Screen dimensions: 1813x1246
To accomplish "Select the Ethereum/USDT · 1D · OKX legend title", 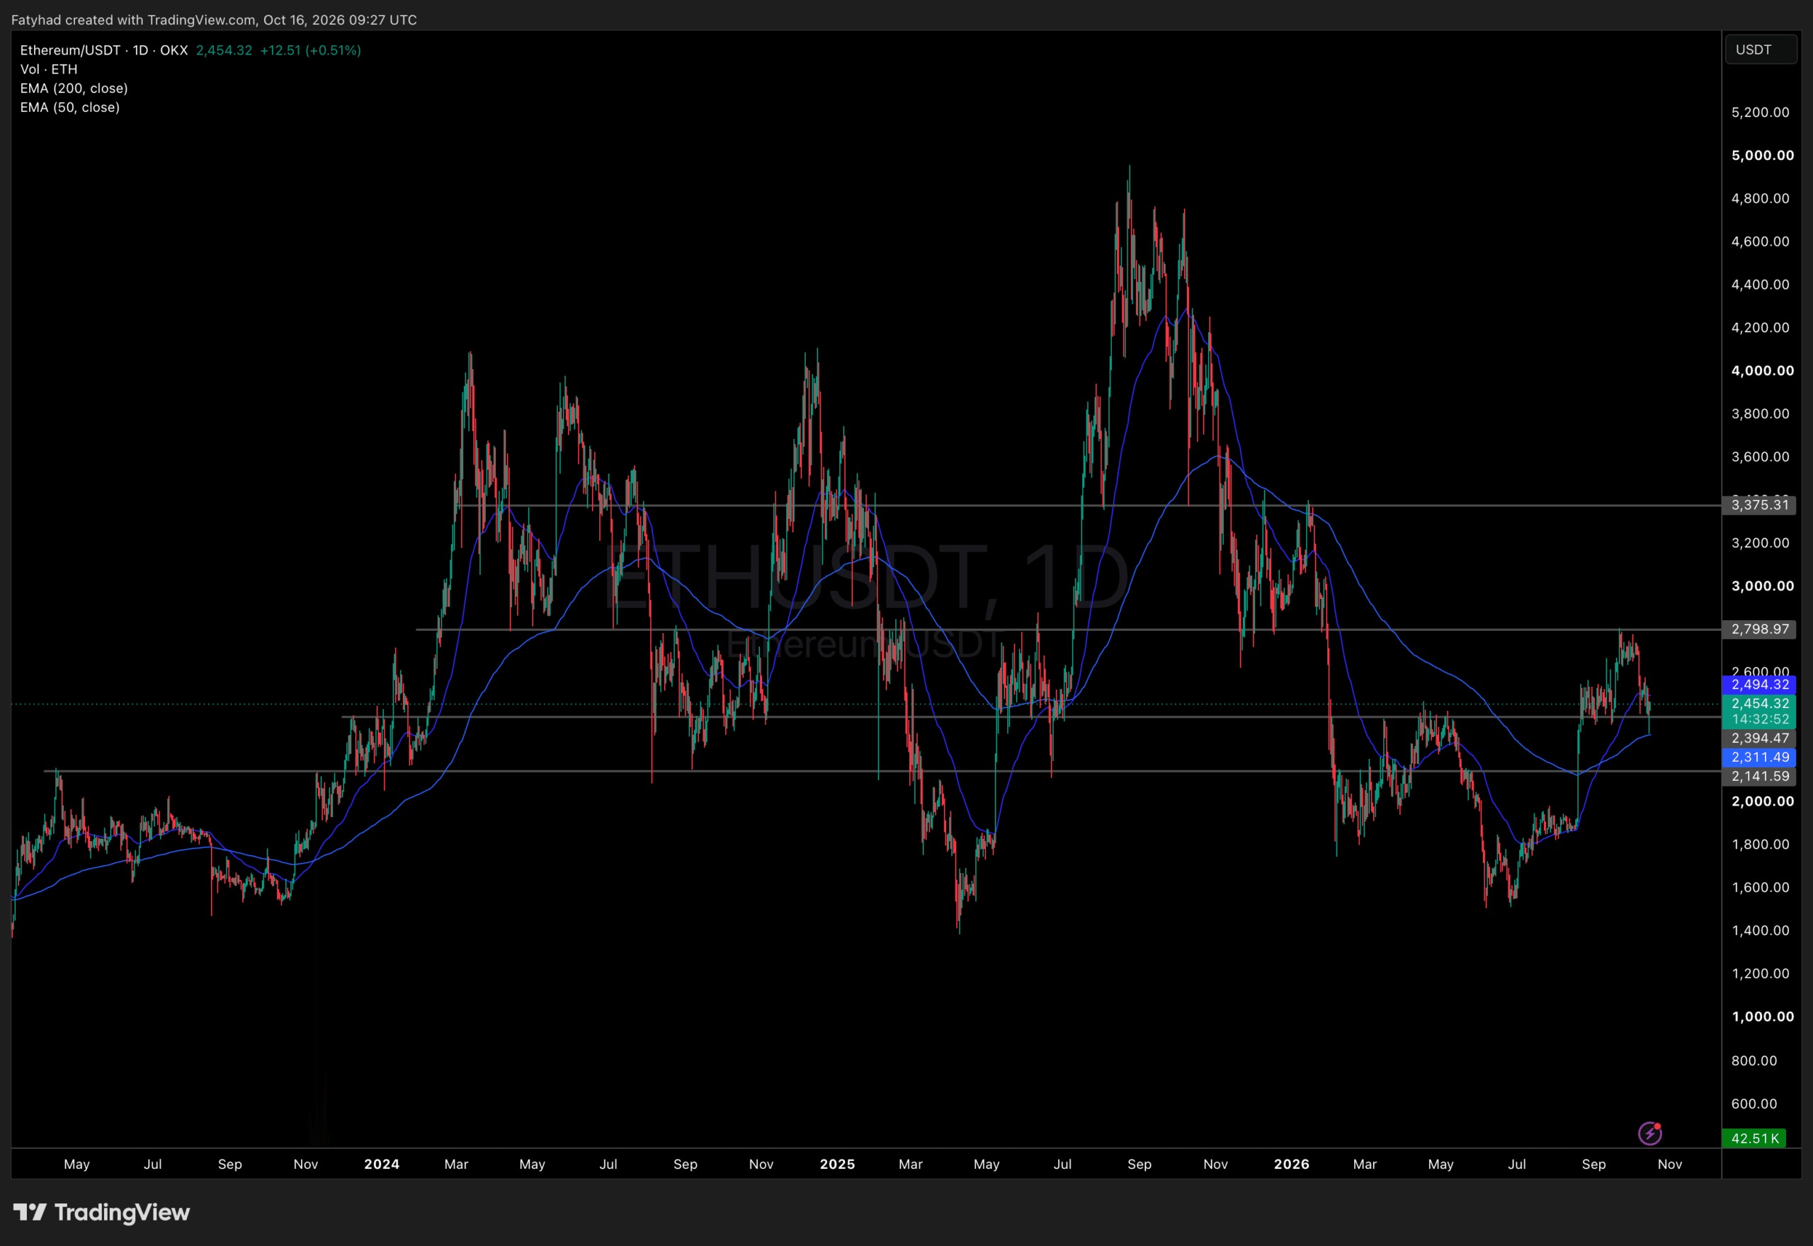I will point(104,50).
